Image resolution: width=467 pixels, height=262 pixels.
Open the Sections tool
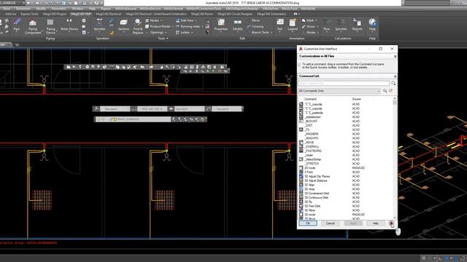tap(123, 25)
